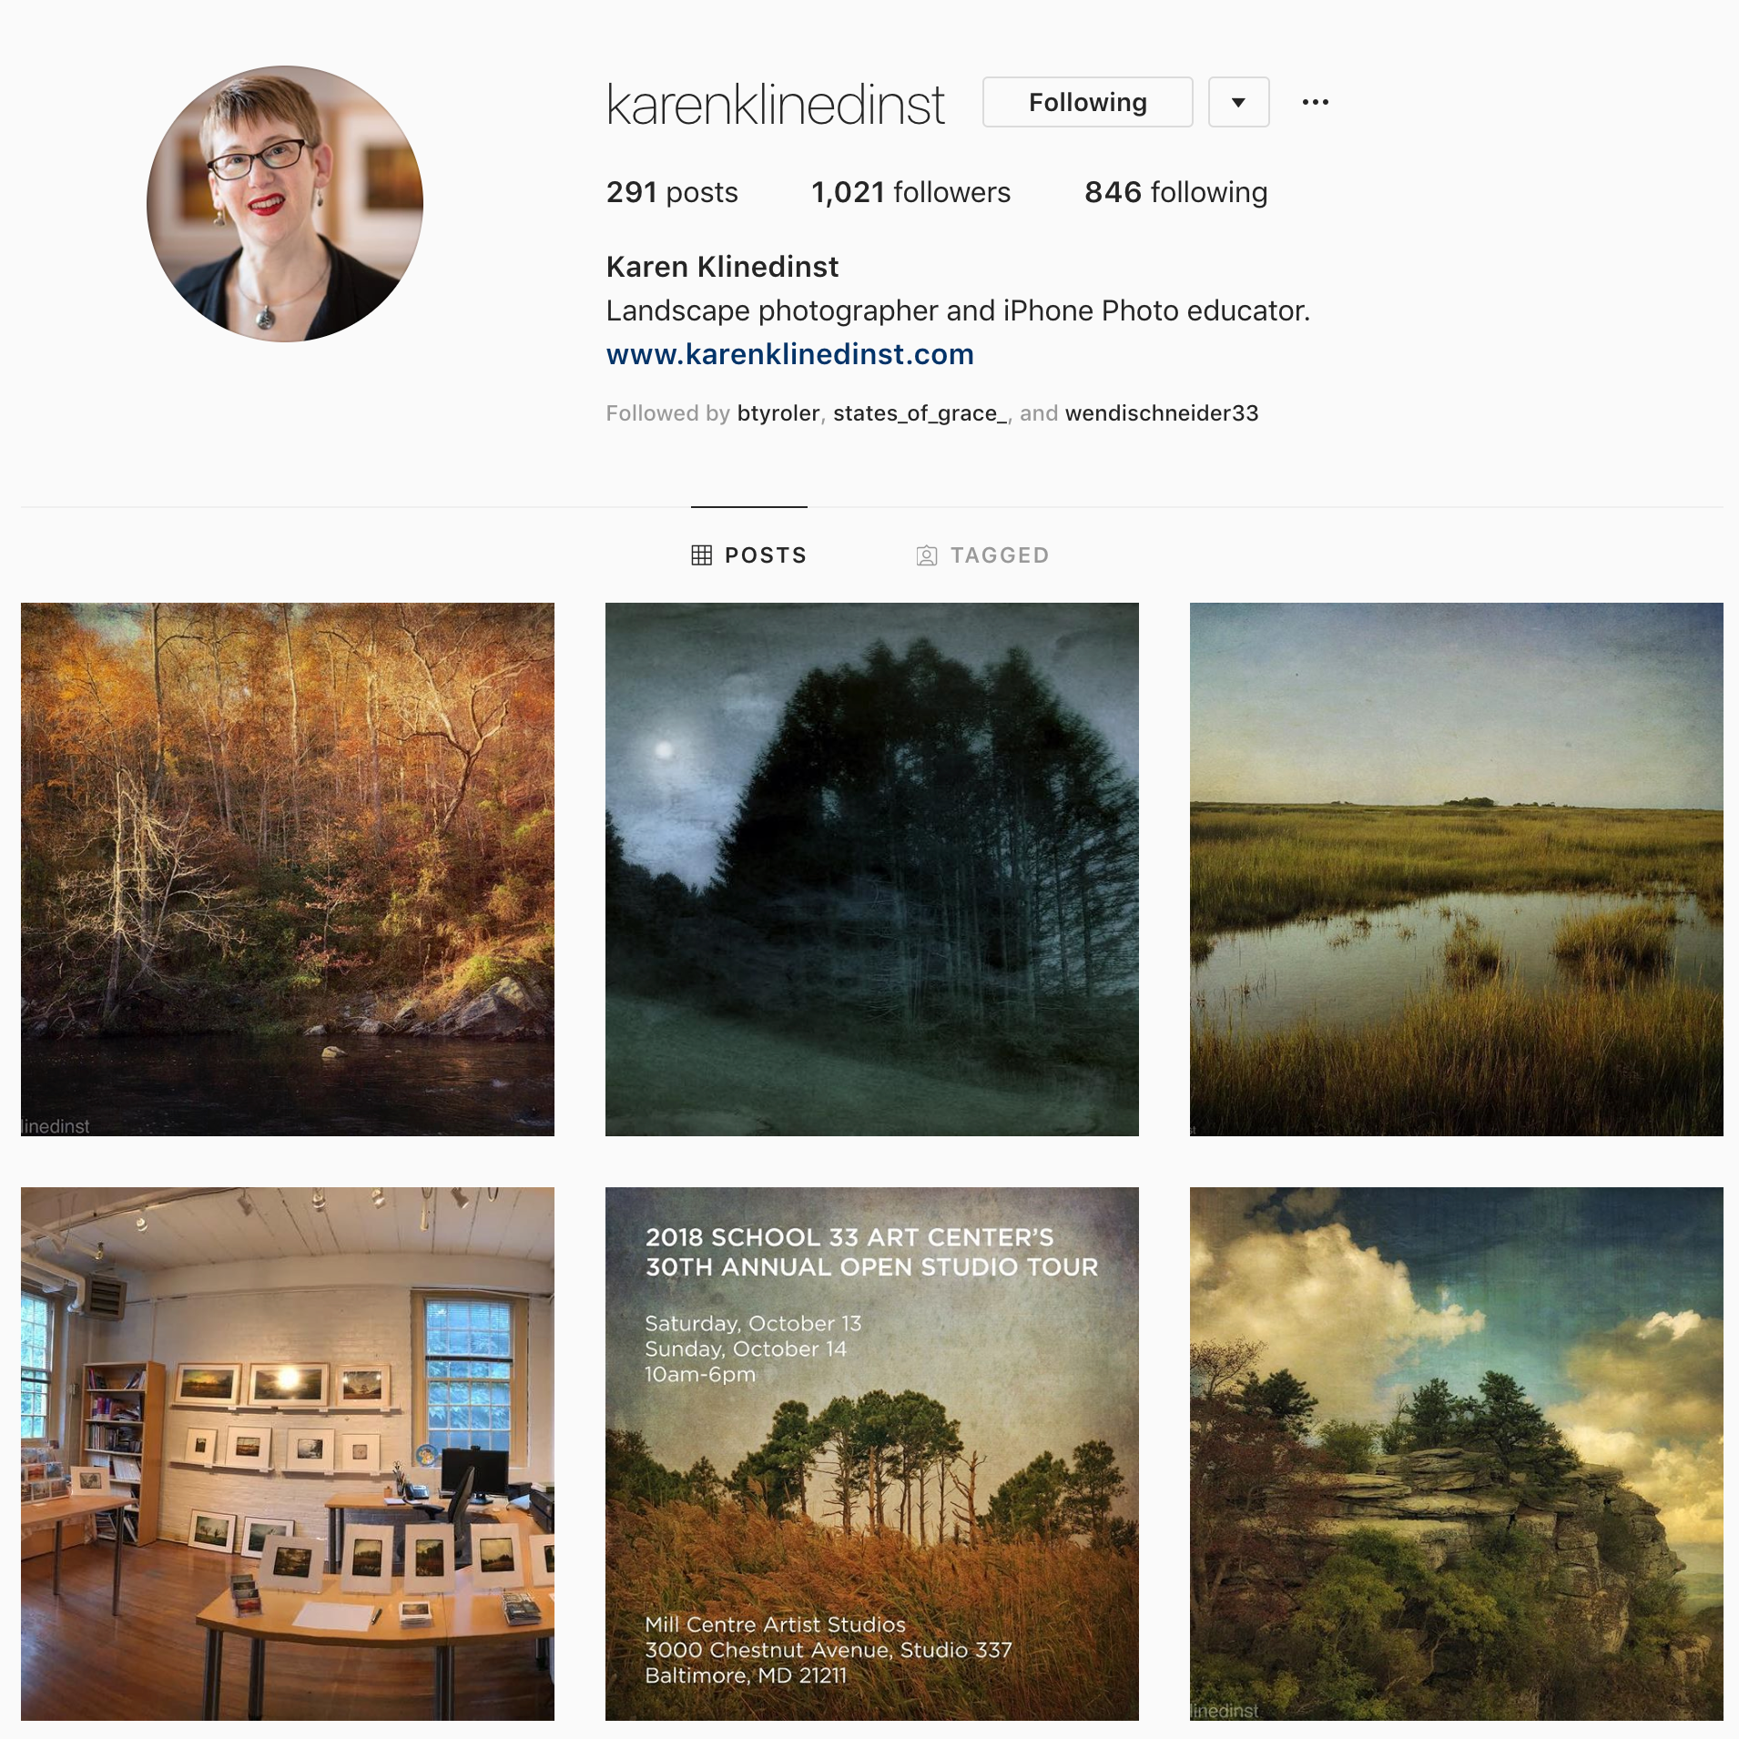Click the tagged person icon

(926, 555)
